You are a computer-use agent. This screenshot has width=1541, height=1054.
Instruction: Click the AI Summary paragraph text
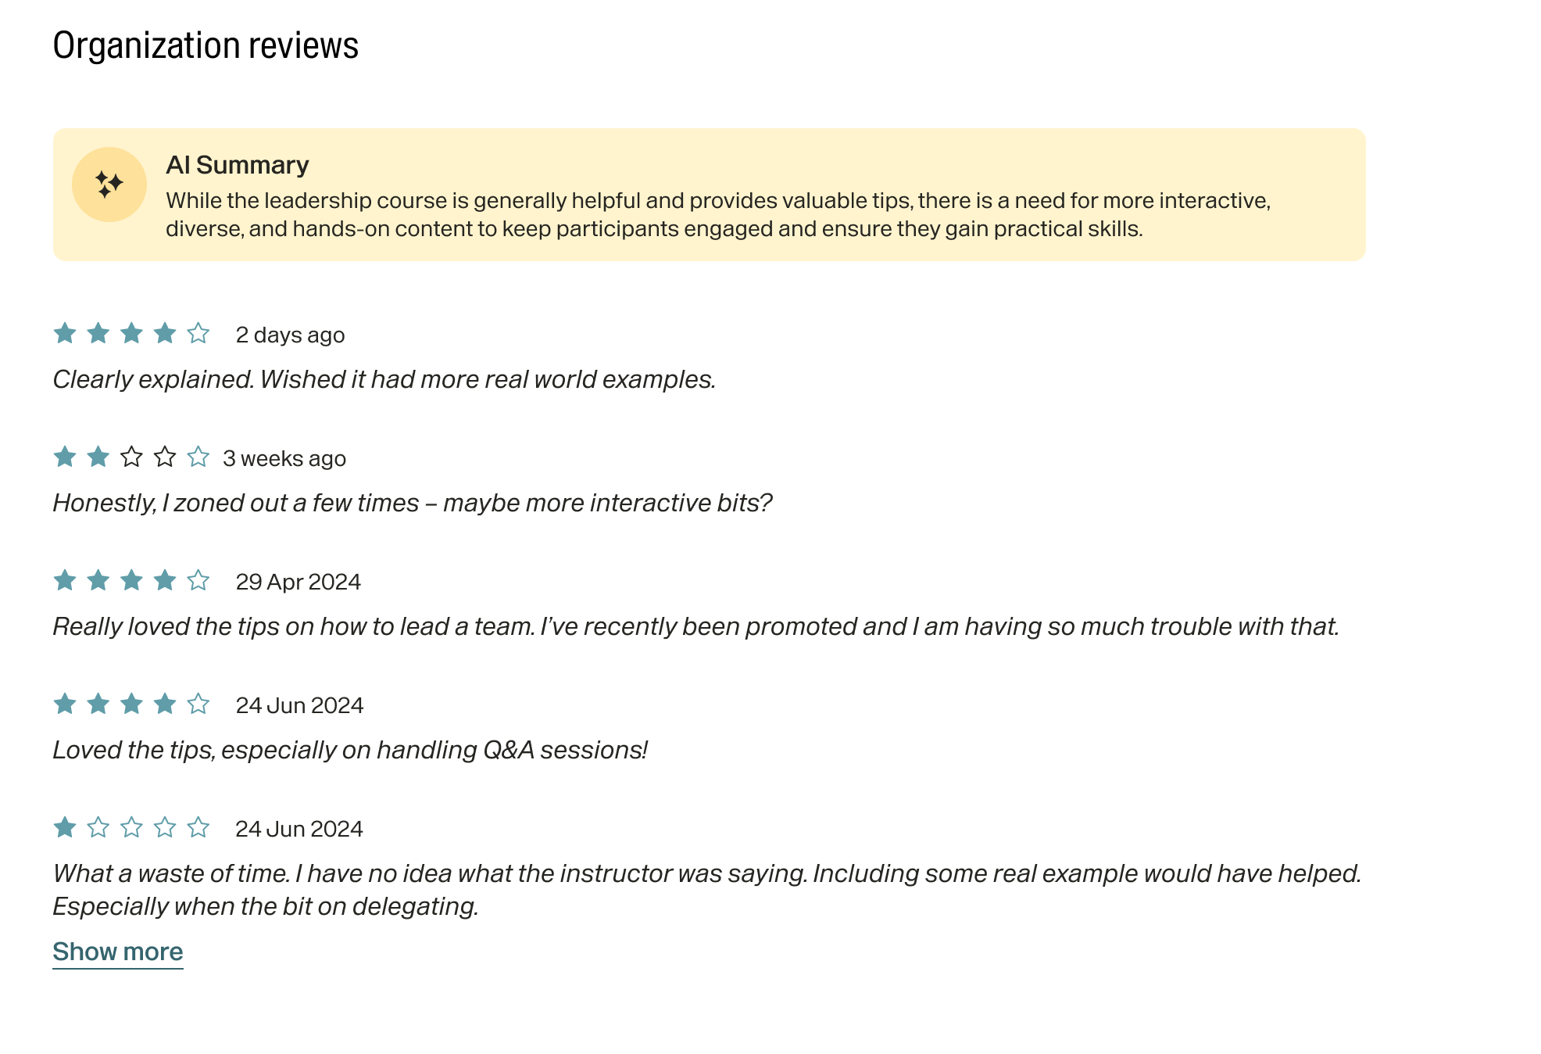717,214
